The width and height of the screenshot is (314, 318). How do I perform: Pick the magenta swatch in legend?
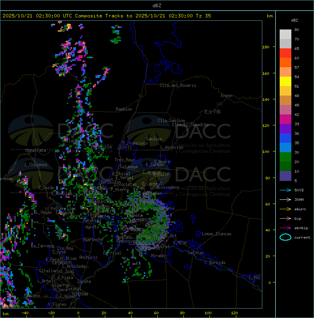(285, 119)
